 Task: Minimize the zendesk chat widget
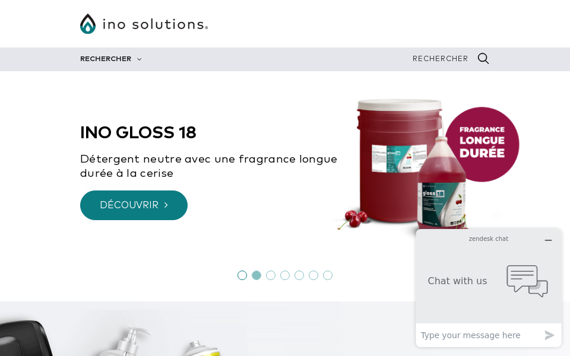[548, 240]
